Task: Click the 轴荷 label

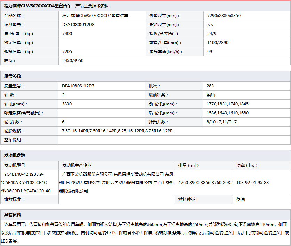Action: 10,61
